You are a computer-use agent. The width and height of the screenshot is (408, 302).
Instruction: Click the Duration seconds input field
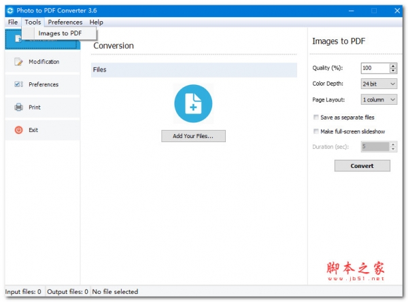tap(375, 146)
